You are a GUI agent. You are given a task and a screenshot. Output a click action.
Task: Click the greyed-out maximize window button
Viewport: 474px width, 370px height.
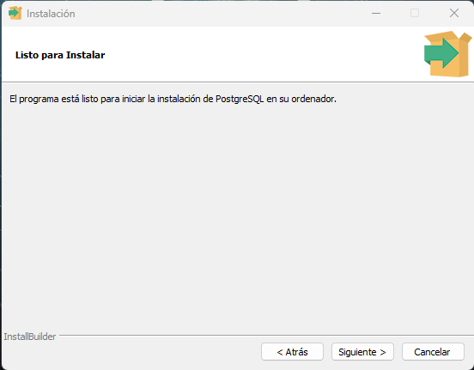[x=415, y=13]
